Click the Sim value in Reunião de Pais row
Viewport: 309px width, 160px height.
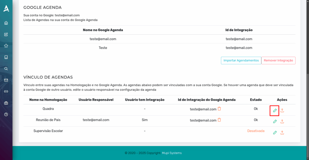point(145,120)
